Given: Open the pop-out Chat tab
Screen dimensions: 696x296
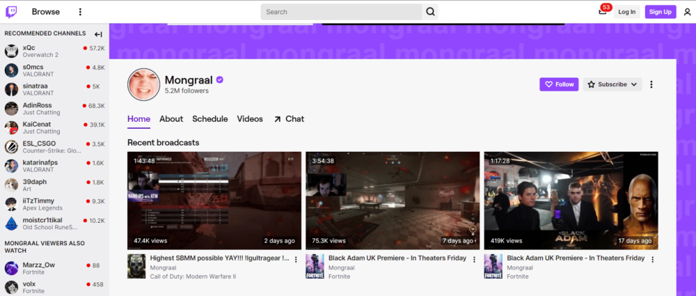Looking at the screenshot, I should tap(289, 119).
